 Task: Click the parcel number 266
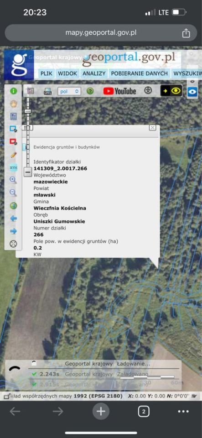(38, 235)
